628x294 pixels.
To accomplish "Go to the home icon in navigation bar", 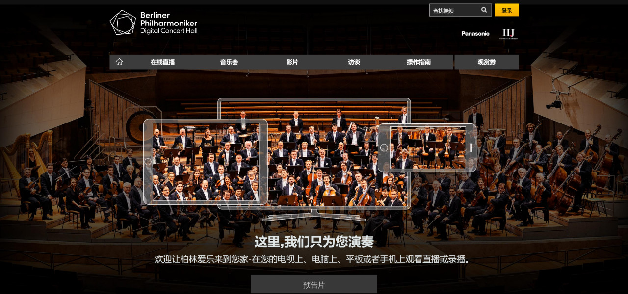I will [x=119, y=62].
